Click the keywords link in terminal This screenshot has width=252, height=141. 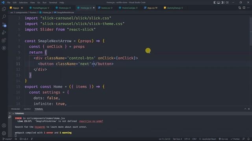click(40, 127)
